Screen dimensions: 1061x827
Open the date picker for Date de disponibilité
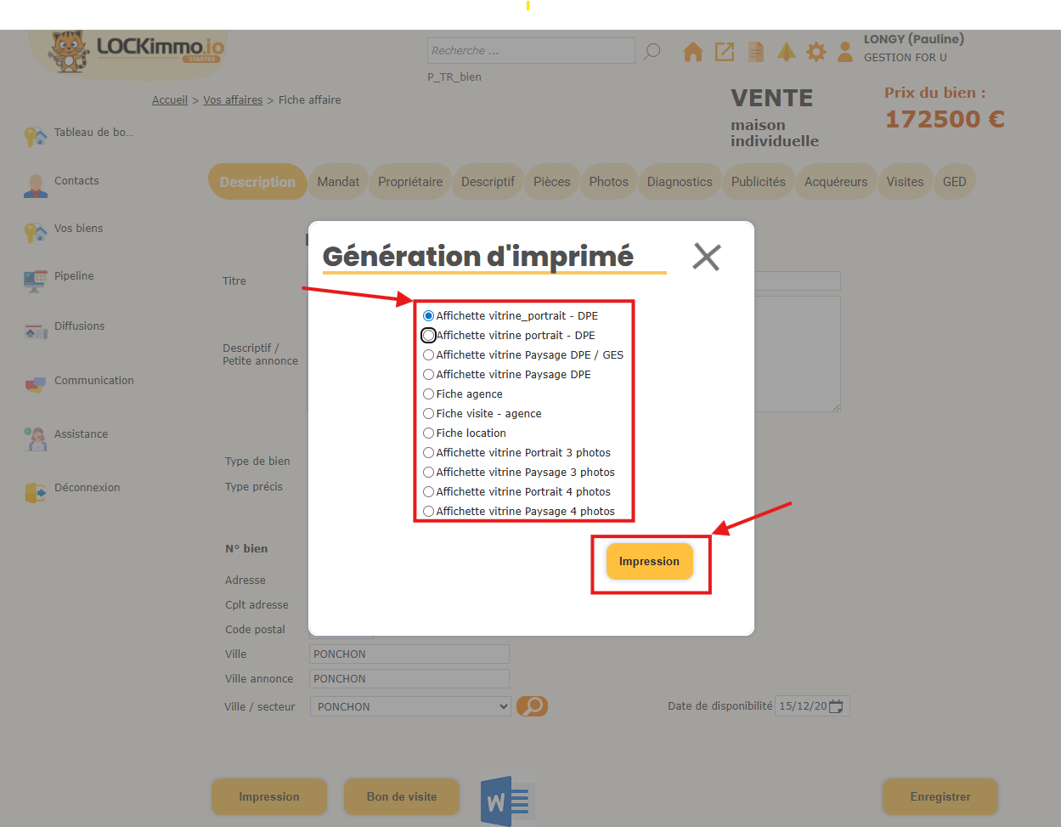pyautogui.click(x=836, y=706)
